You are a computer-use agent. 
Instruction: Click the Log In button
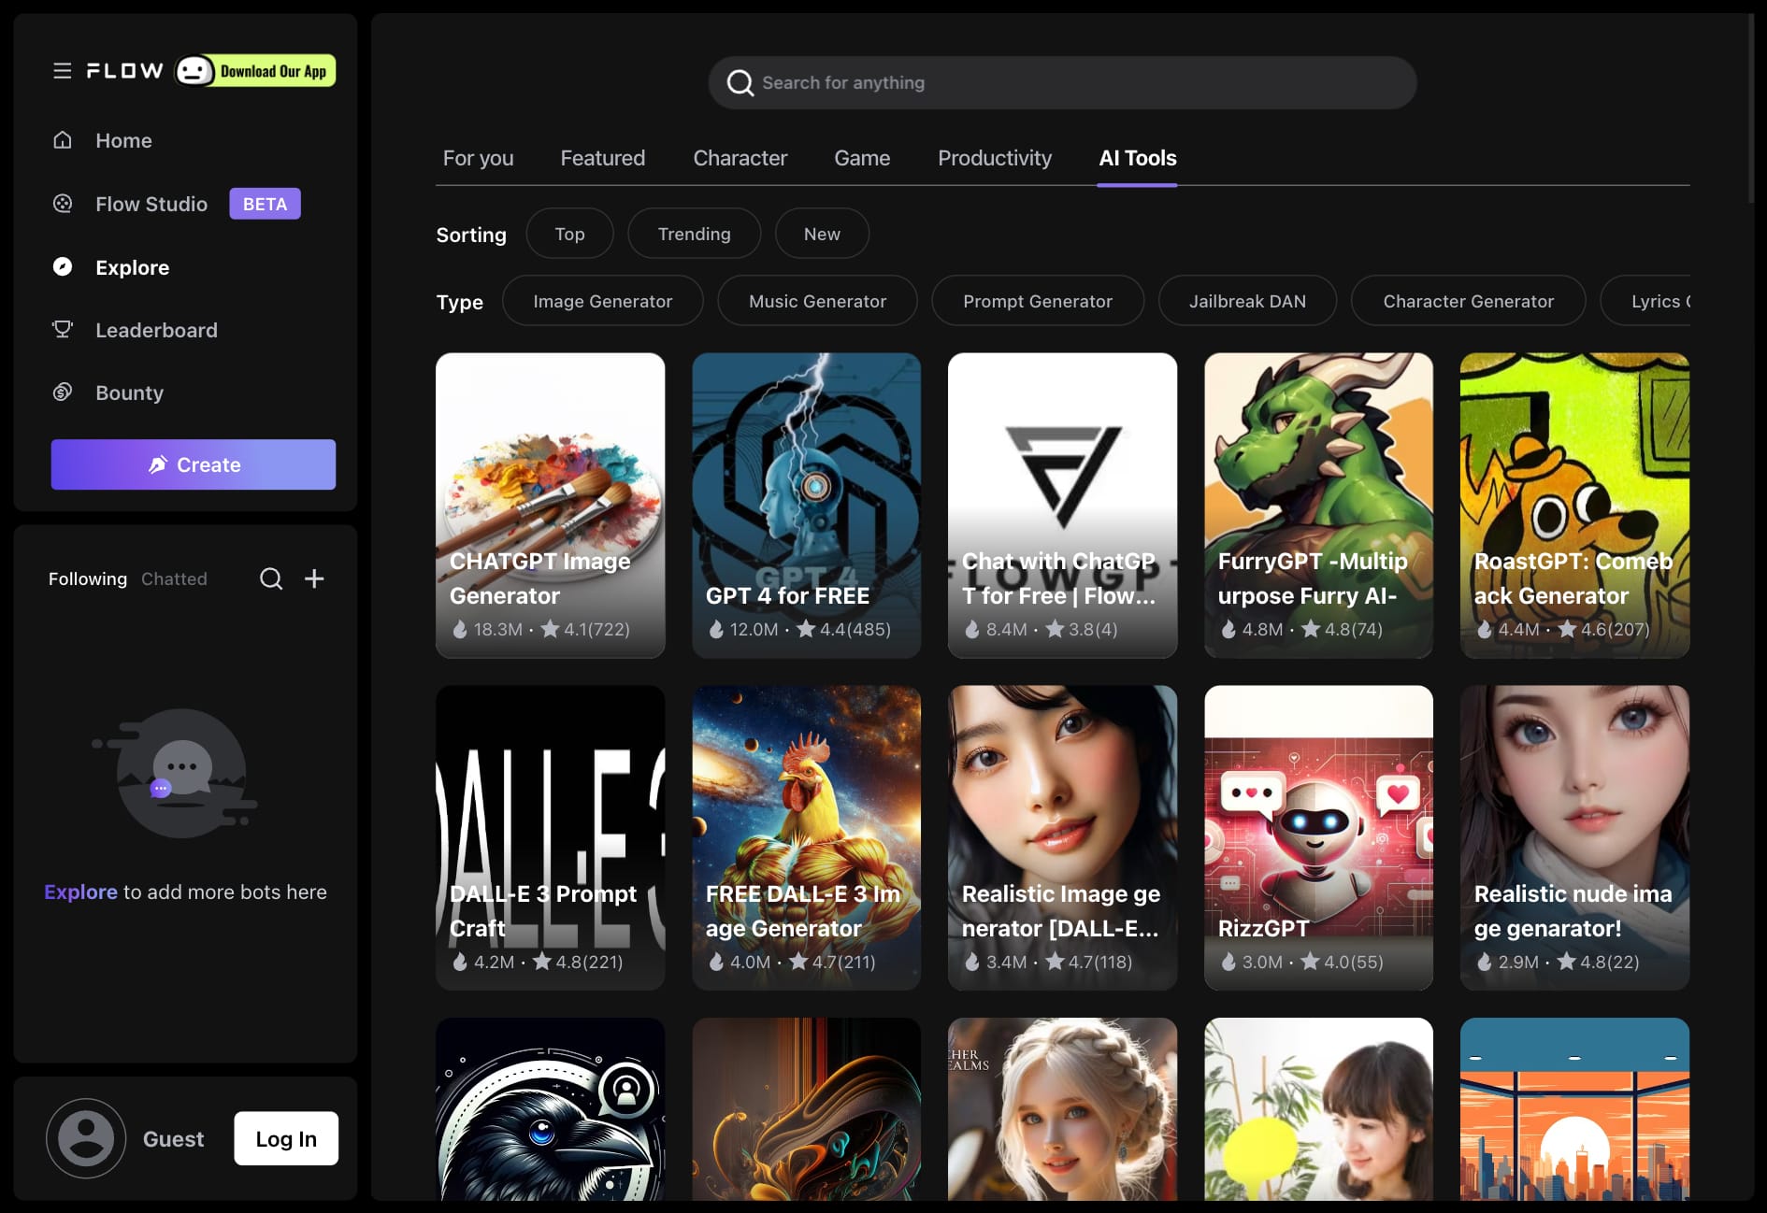tap(286, 1138)
